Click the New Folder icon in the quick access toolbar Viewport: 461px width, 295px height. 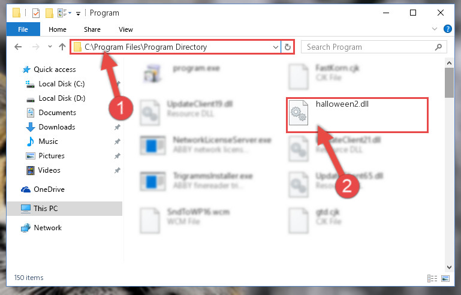click(49, 13)
